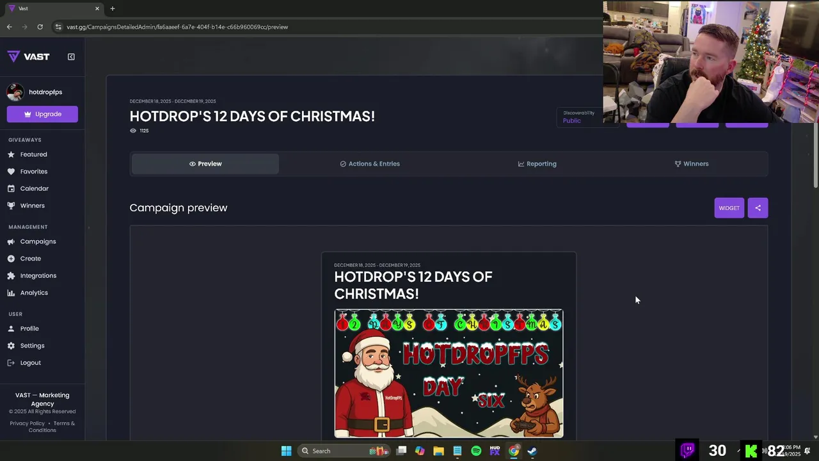Reload the page with the refresh icon
819x461 pixels.
click(x=40, y=27)
